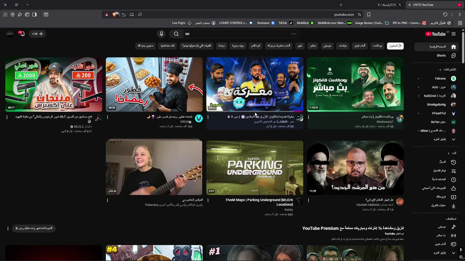Screen dimensions: 465x261
Task: Open the YouTube hamburger guide menu
Action: 453,34
